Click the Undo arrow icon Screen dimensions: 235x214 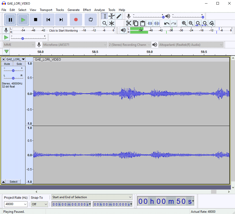(167, 23)
